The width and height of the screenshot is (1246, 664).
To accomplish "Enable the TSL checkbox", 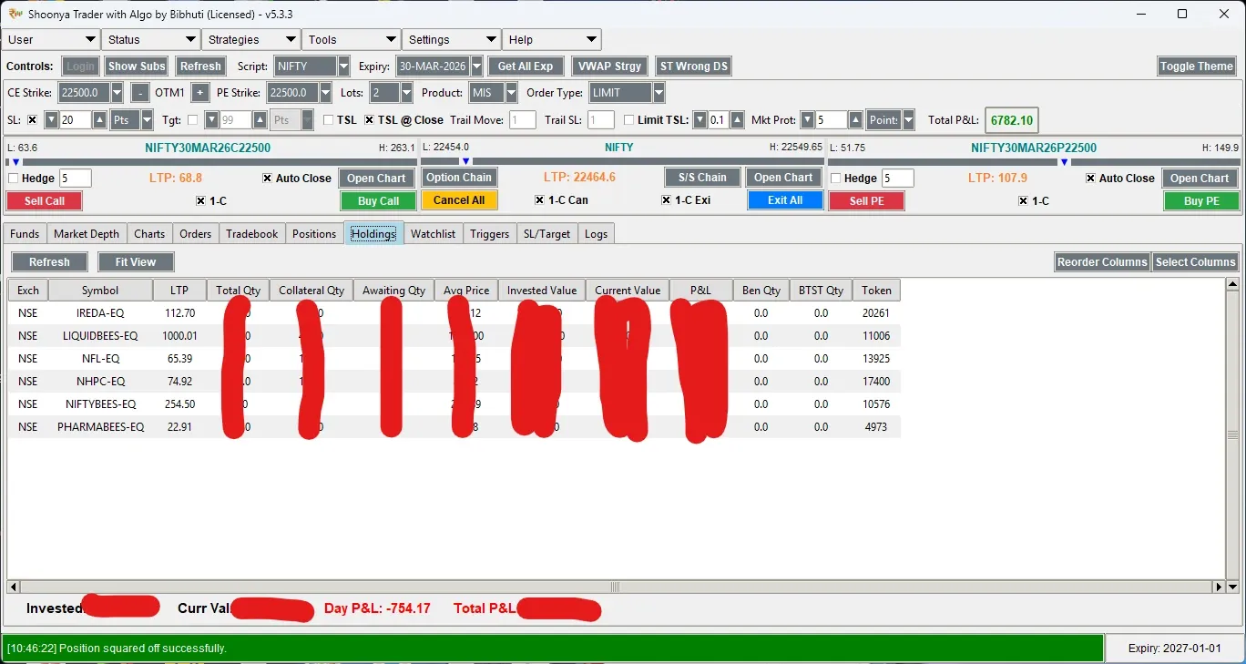I will pos(329,120).
